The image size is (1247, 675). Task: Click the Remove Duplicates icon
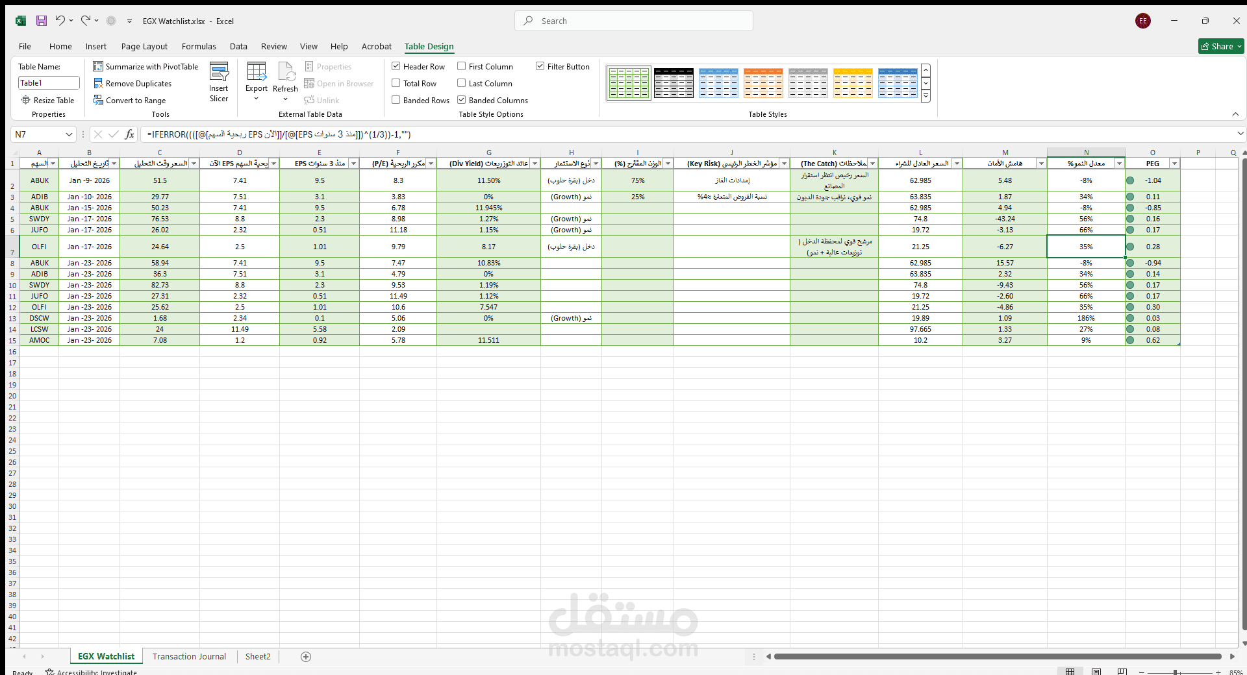pos(99,83)
